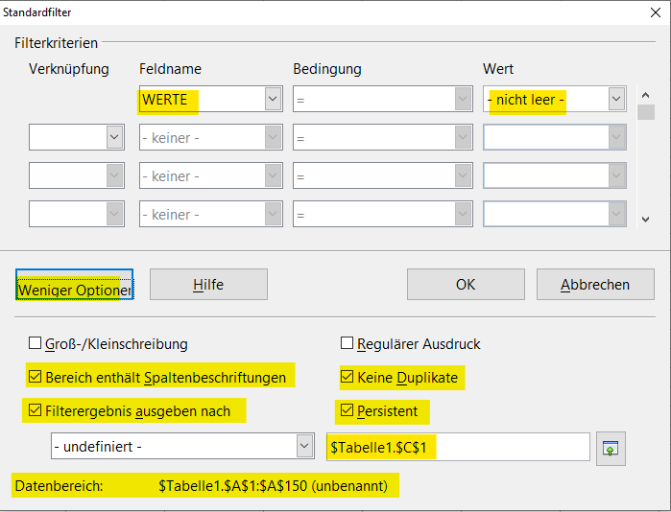Open the '- undefiniert -' output range dropdown
The image size is (671, 512).
coord(304,447)
